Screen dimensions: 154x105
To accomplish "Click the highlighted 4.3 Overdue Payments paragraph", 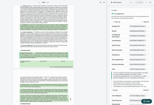I will point(44,86).
